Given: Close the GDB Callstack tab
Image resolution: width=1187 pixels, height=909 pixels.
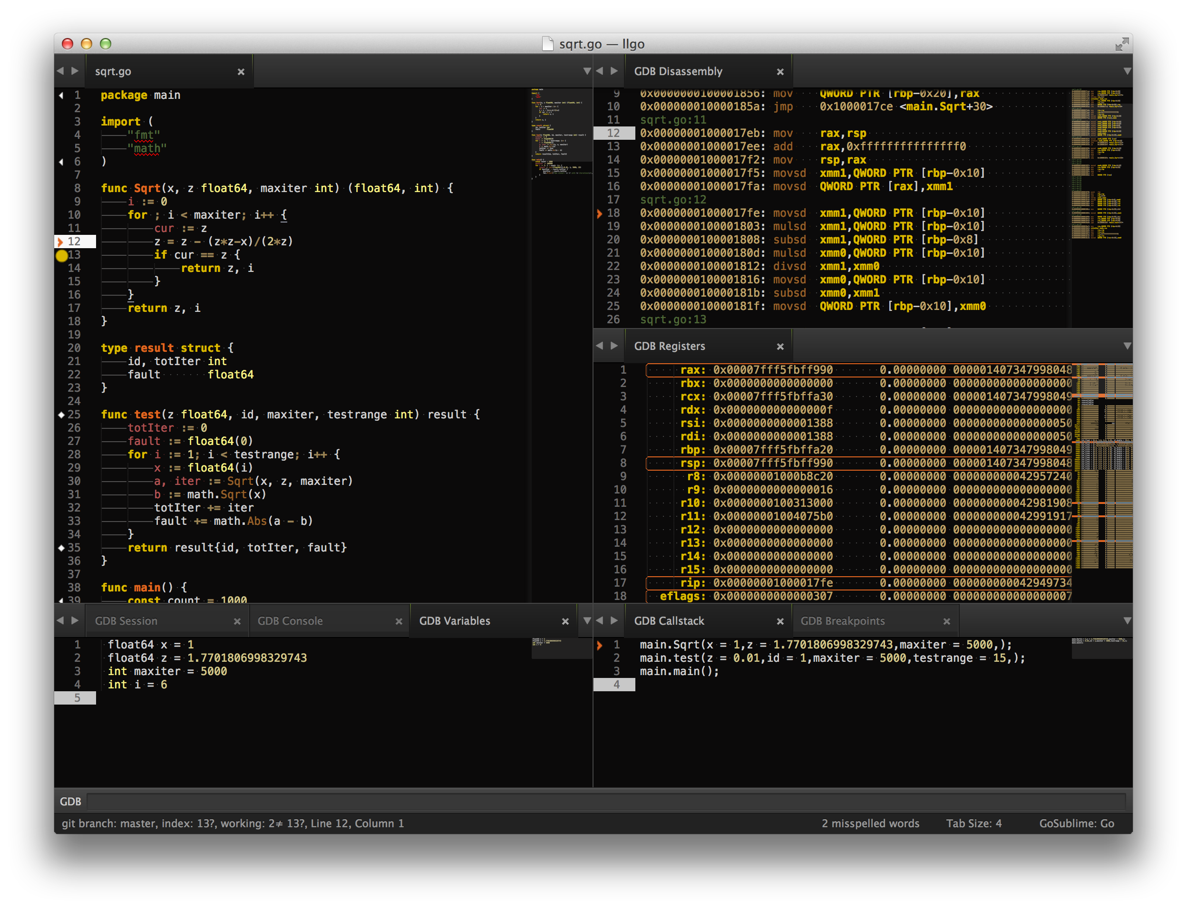Looking at the screenshot, I should click(x=780, y=622).
